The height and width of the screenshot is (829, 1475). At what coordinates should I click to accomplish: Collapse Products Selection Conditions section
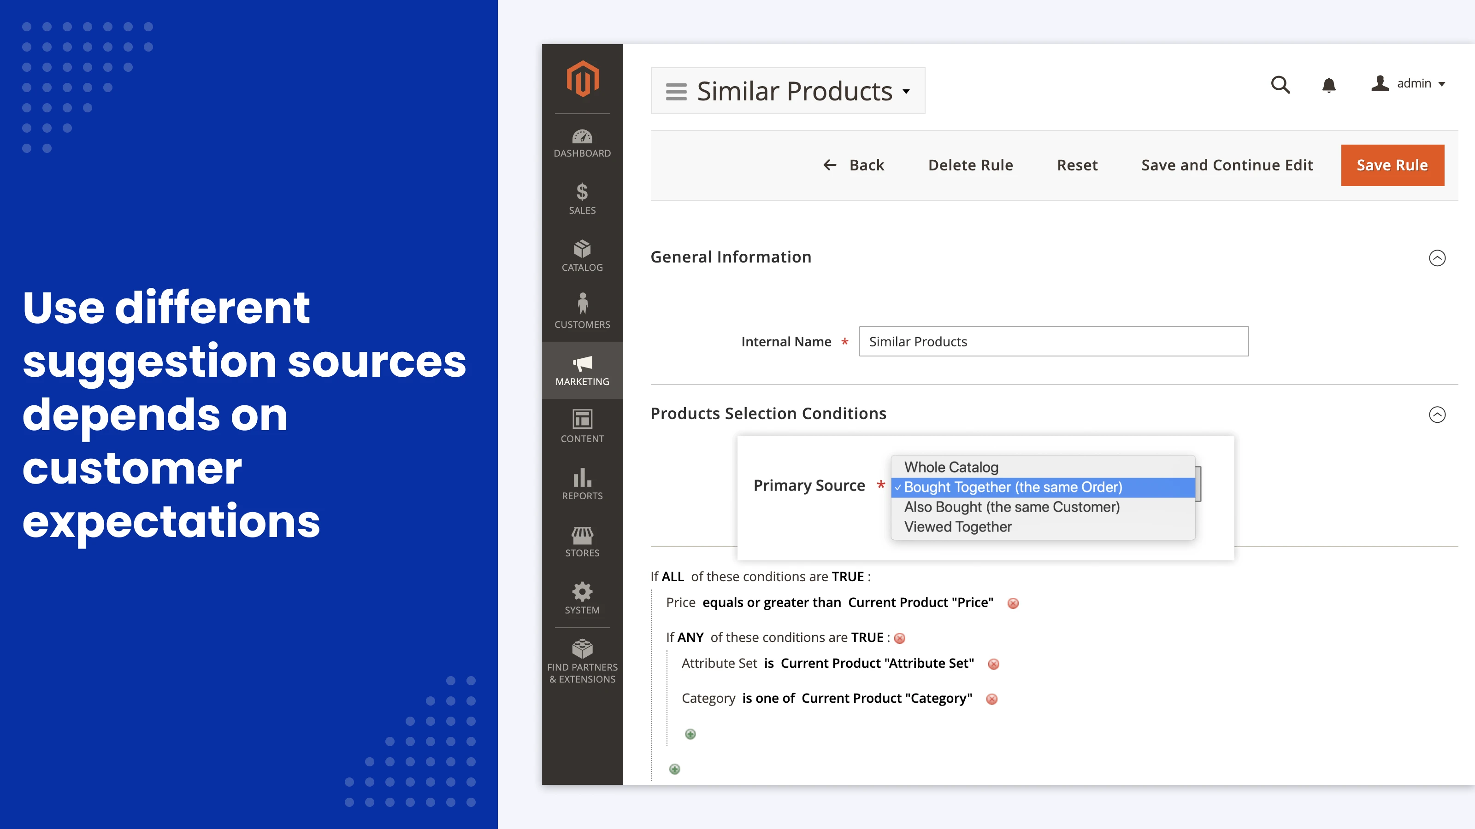point(1437,415)
